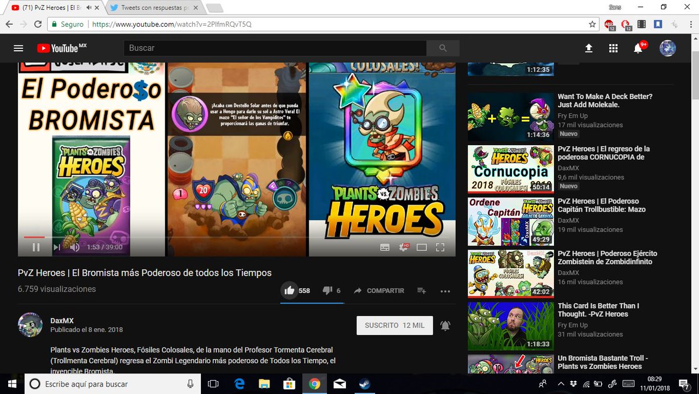The width and height of the screenshot is (699, 394).
Task: Add the video to a playlist
Action: (x=422, y=290)
